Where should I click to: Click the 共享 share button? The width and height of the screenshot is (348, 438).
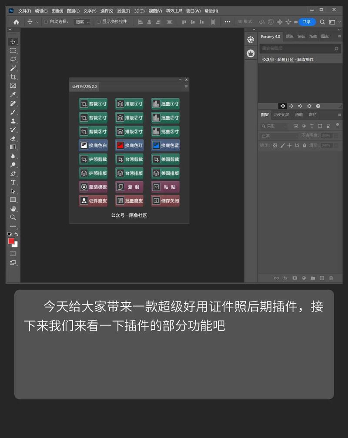tap(307, 22)
